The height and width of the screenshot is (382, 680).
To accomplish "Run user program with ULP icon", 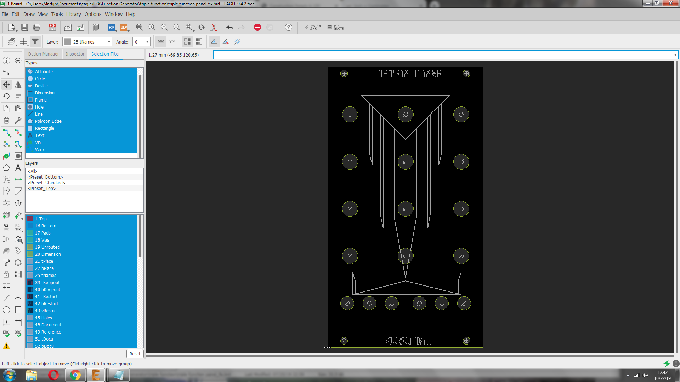I will click(124, 27).
